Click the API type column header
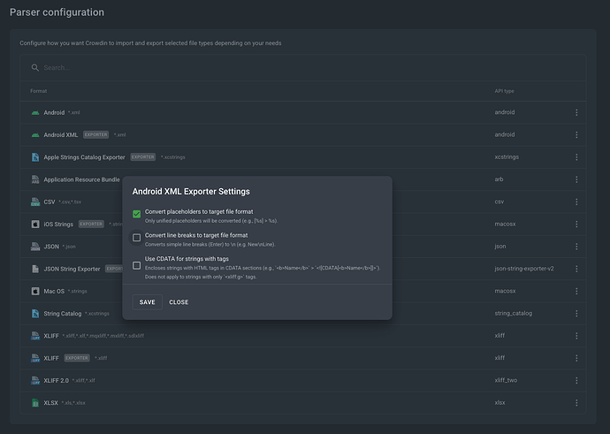Screen dimensions: 610x434 point(504,91)
